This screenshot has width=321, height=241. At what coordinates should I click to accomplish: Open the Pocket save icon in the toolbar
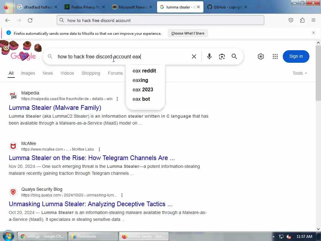[291, 20]
